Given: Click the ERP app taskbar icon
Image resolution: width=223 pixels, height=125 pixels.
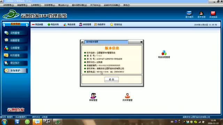Looking at the screenshot, I should (57, 122).
